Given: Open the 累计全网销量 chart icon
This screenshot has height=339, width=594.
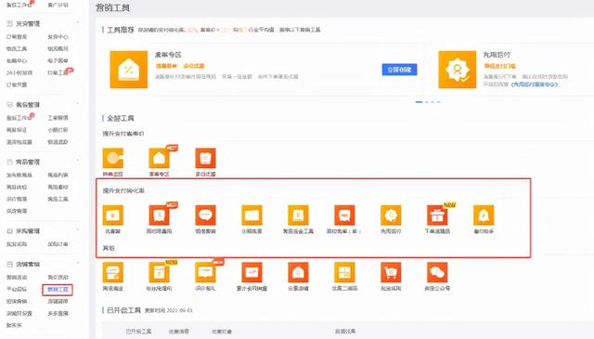Looking at the screenshot, I should (x=252, y=272).
